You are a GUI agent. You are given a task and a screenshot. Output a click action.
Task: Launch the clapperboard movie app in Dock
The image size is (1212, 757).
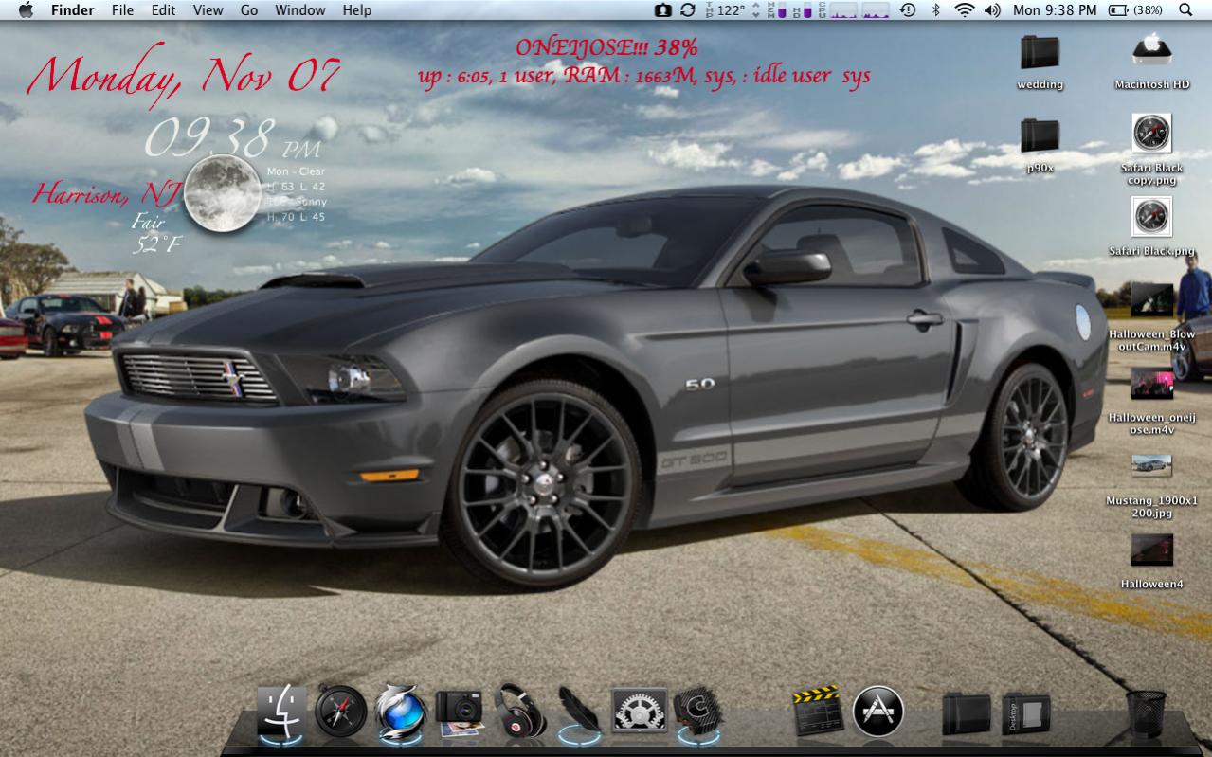818,711
